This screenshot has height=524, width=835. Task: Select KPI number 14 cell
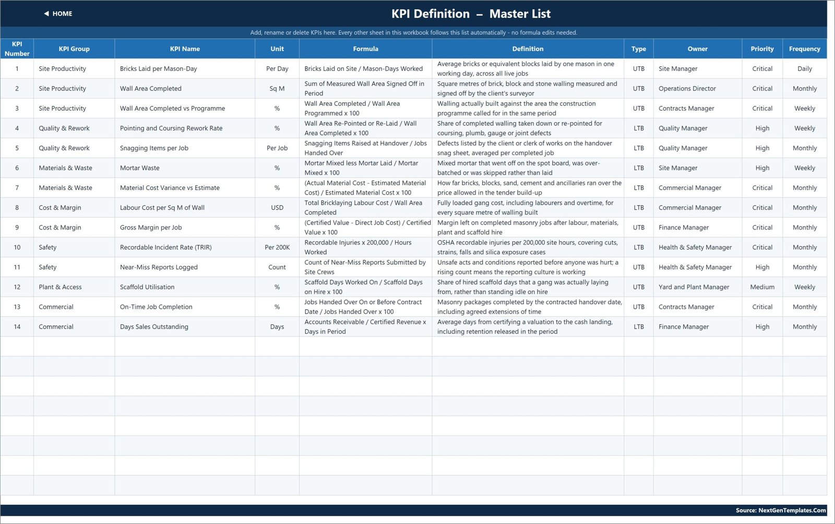pyautogui.click(x=17, y=326)
